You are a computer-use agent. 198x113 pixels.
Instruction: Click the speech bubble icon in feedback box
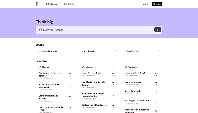(x=41, y=30)
